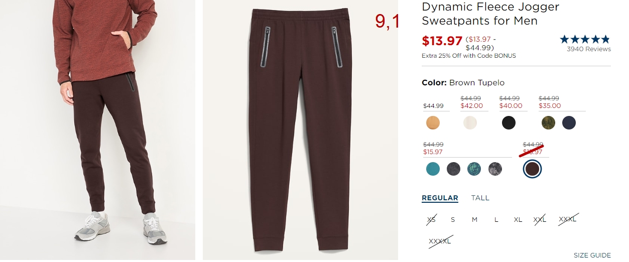Choose size S
Viewport: 629px width, 262px height.
pos(453,220)
